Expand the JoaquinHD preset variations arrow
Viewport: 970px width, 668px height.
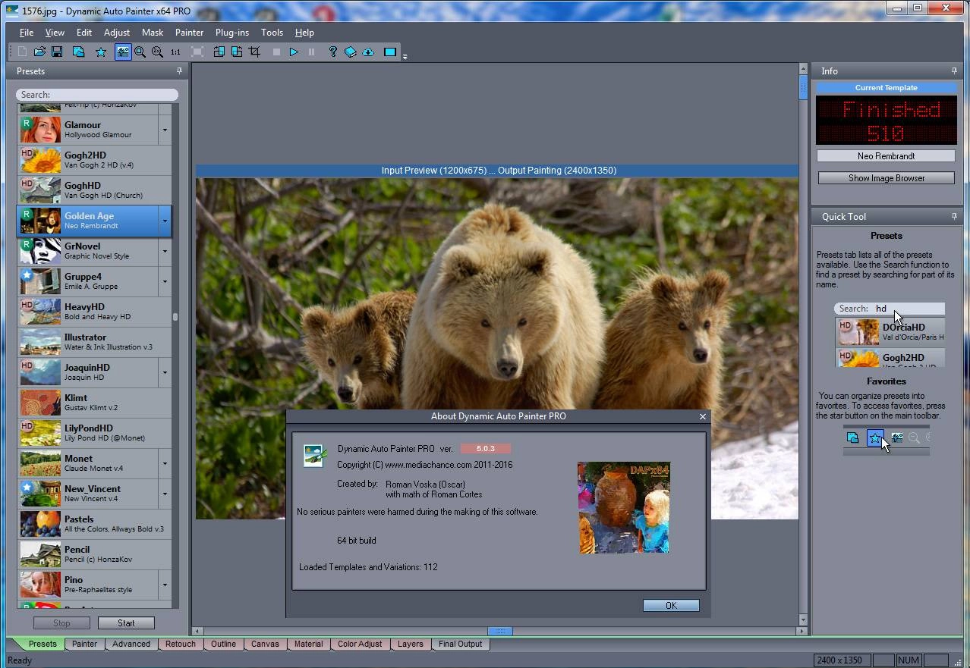(165, 372)
